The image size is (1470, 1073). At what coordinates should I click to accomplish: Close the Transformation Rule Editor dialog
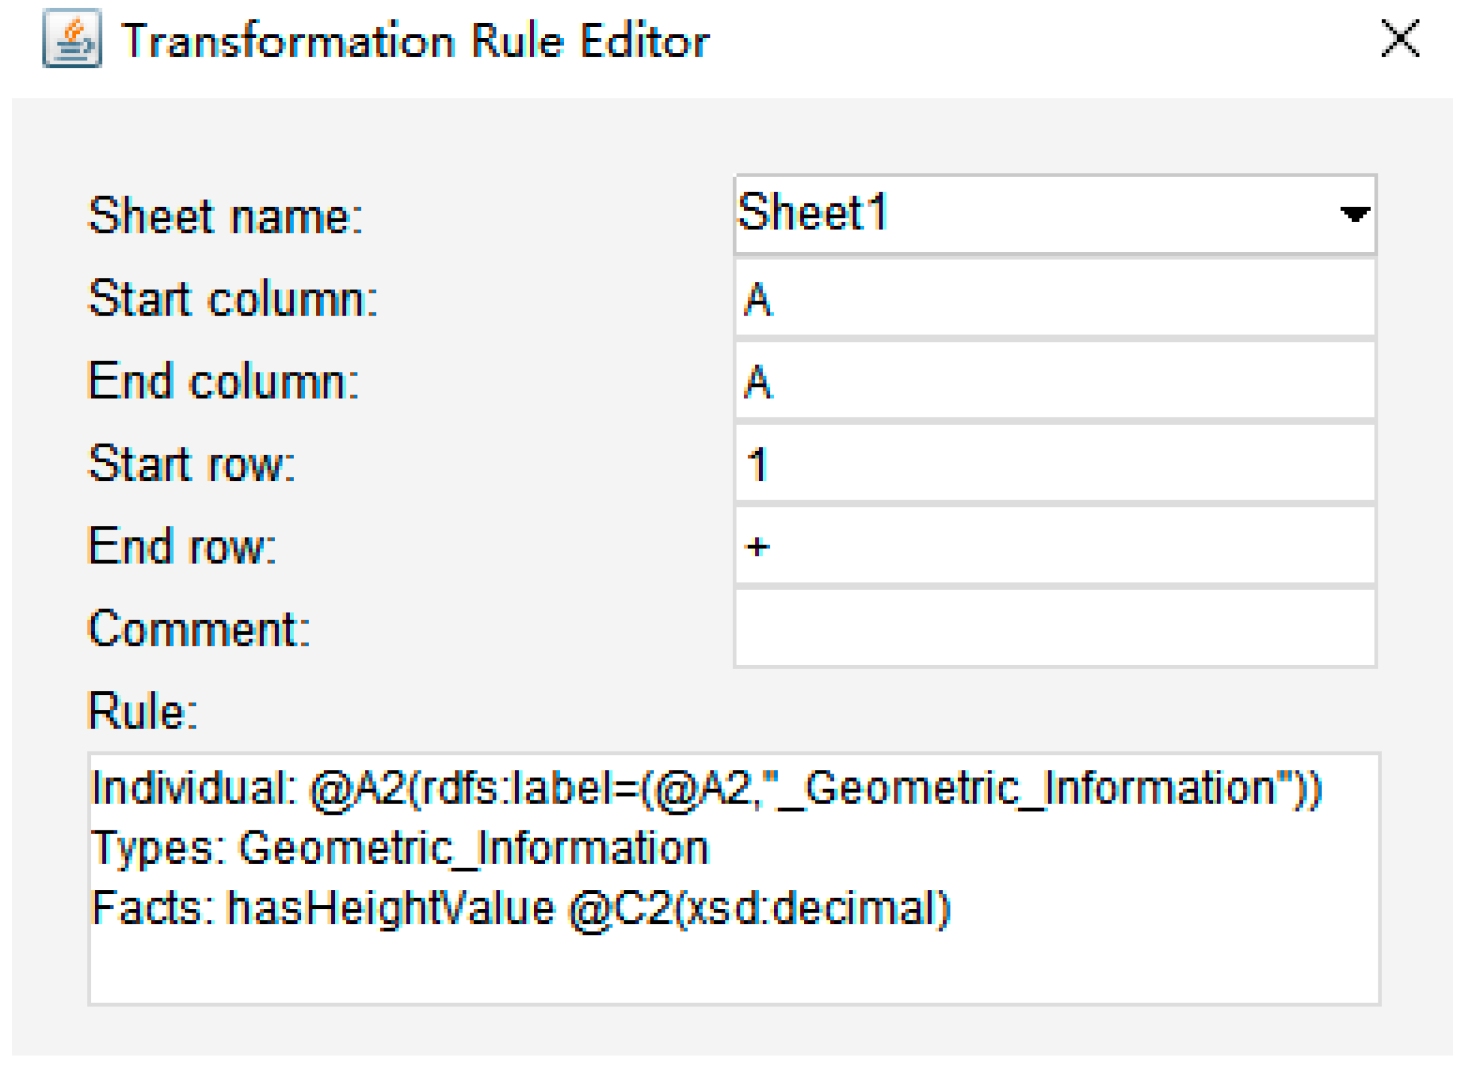coord(1400,38)
